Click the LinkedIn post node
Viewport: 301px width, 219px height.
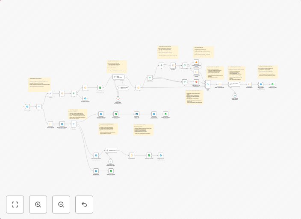pyautogui.click(x=137, y=114)
